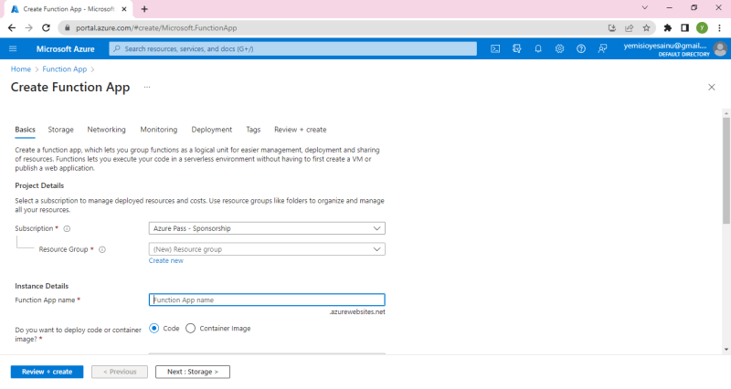731x389 pixels.
Task: Open the browser side panel icon
Action: (x=684, y=28)
